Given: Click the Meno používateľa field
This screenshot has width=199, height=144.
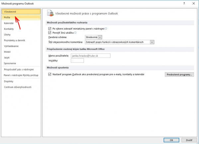Looking at the screenshot, I should (91, 56).
